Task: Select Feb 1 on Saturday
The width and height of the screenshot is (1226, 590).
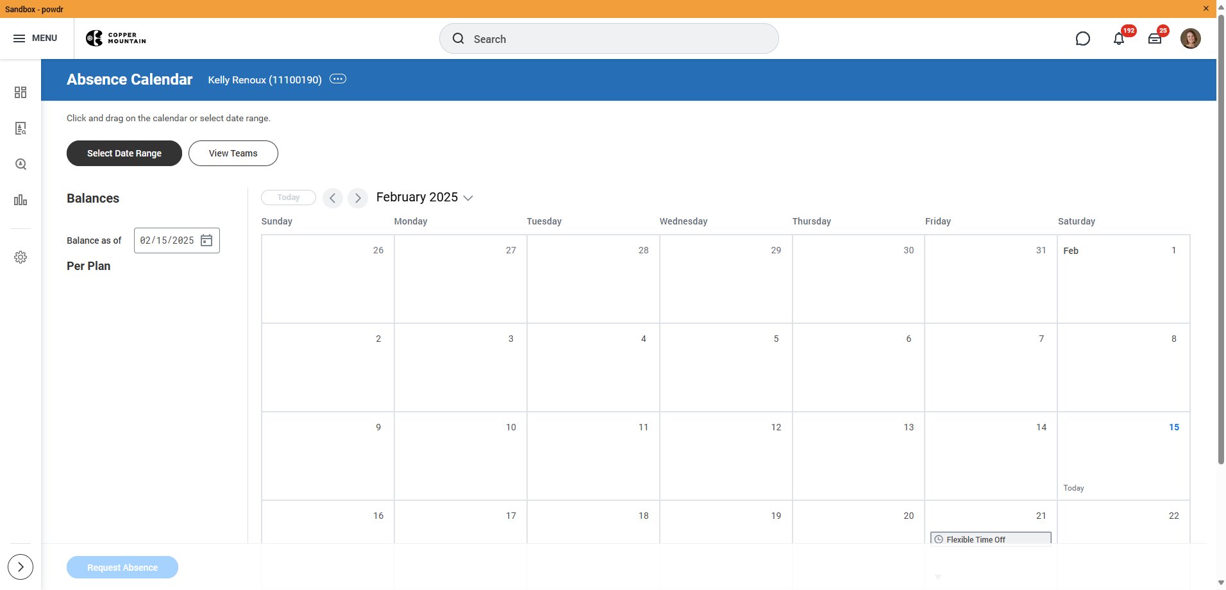Action: tap(1123, 279)
